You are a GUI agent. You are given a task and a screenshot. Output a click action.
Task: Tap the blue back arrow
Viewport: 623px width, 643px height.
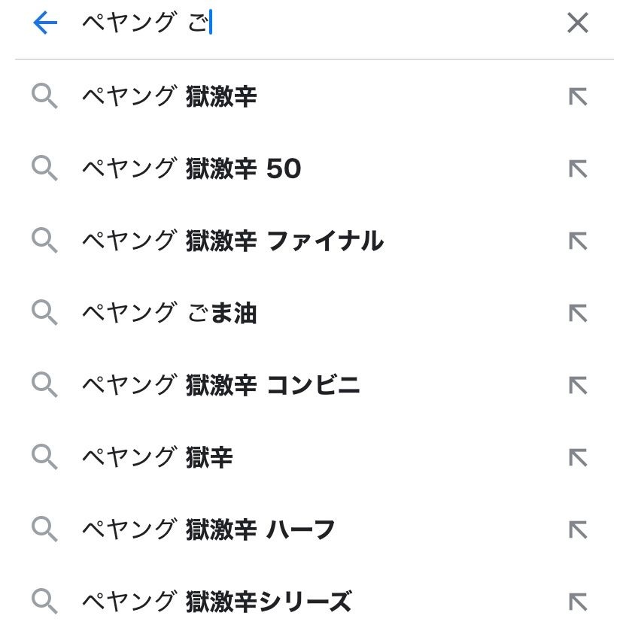pos(45,24)
